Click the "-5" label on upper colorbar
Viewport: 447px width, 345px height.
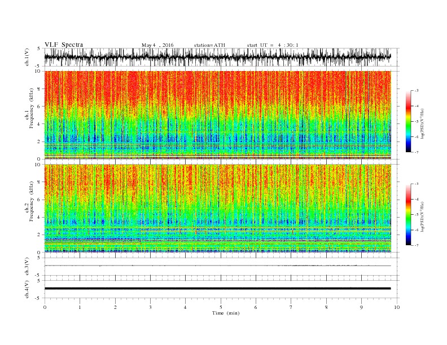[x=417, y=121]
